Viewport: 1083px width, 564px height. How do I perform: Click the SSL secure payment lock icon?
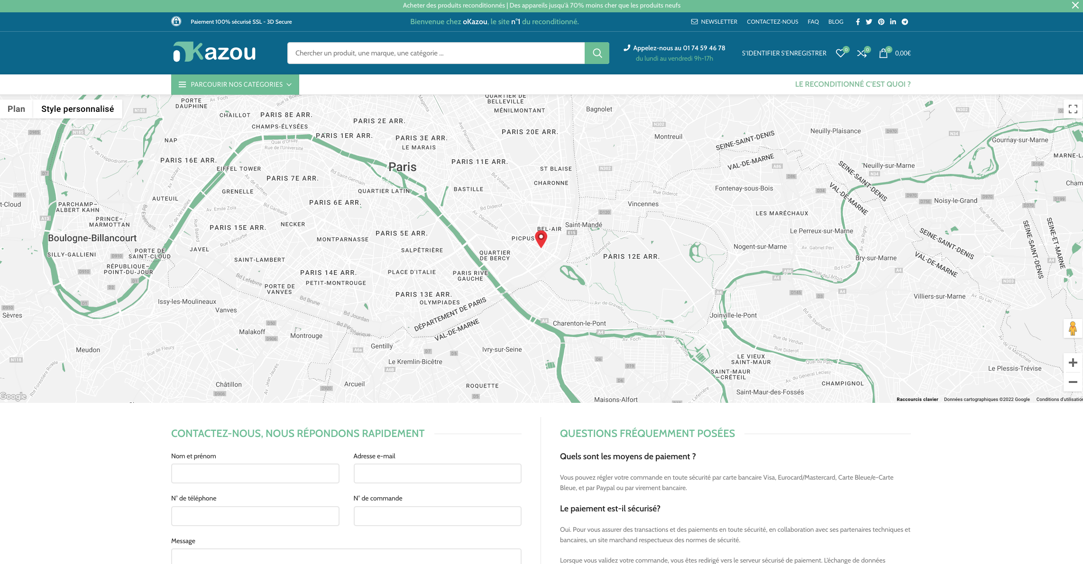176,21
